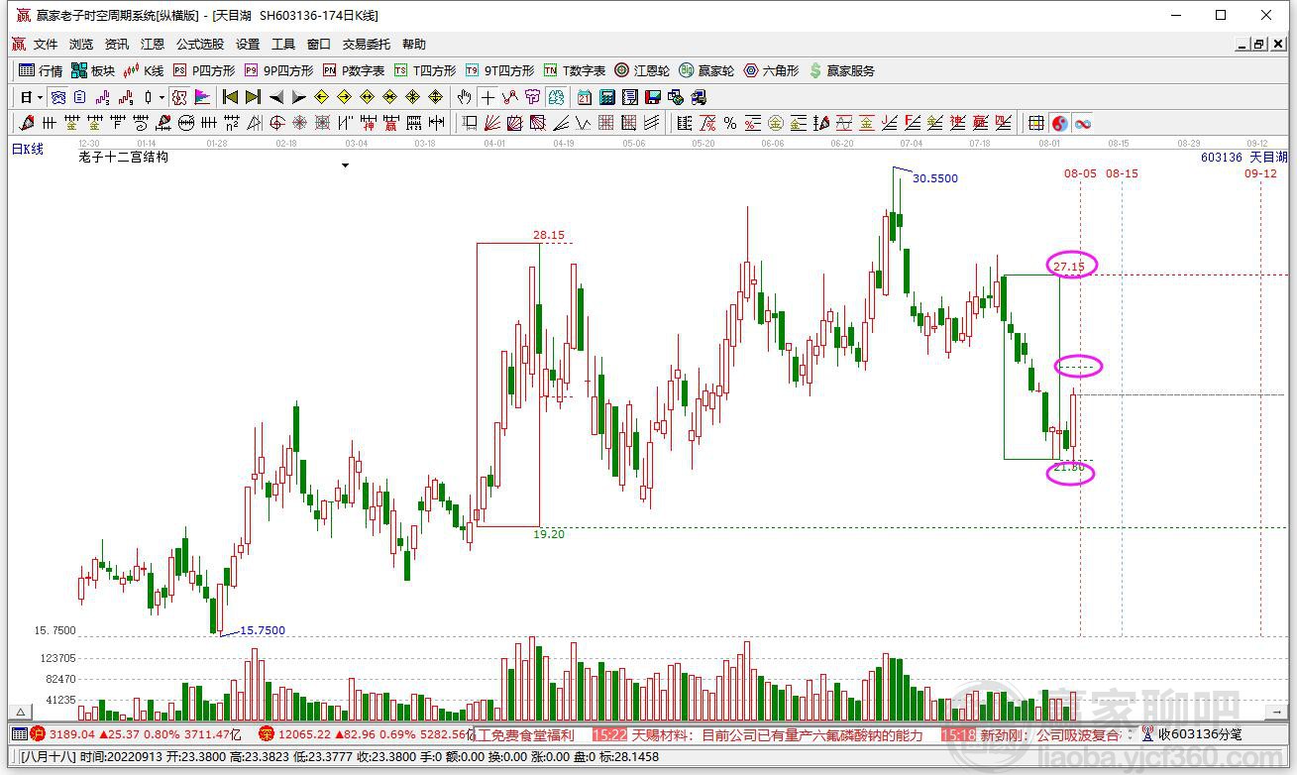Image resolution: width=1297 pixels, height=775 pixels.
Task: Open the 交易委托 menu
Action: [367, 45]
